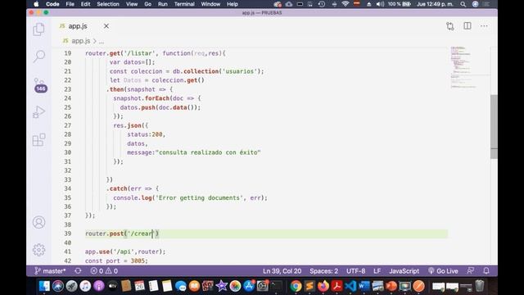Click app.js in the breadcrumb path
This screenshot has height=295, width=524.
click(x=80, y=41)
